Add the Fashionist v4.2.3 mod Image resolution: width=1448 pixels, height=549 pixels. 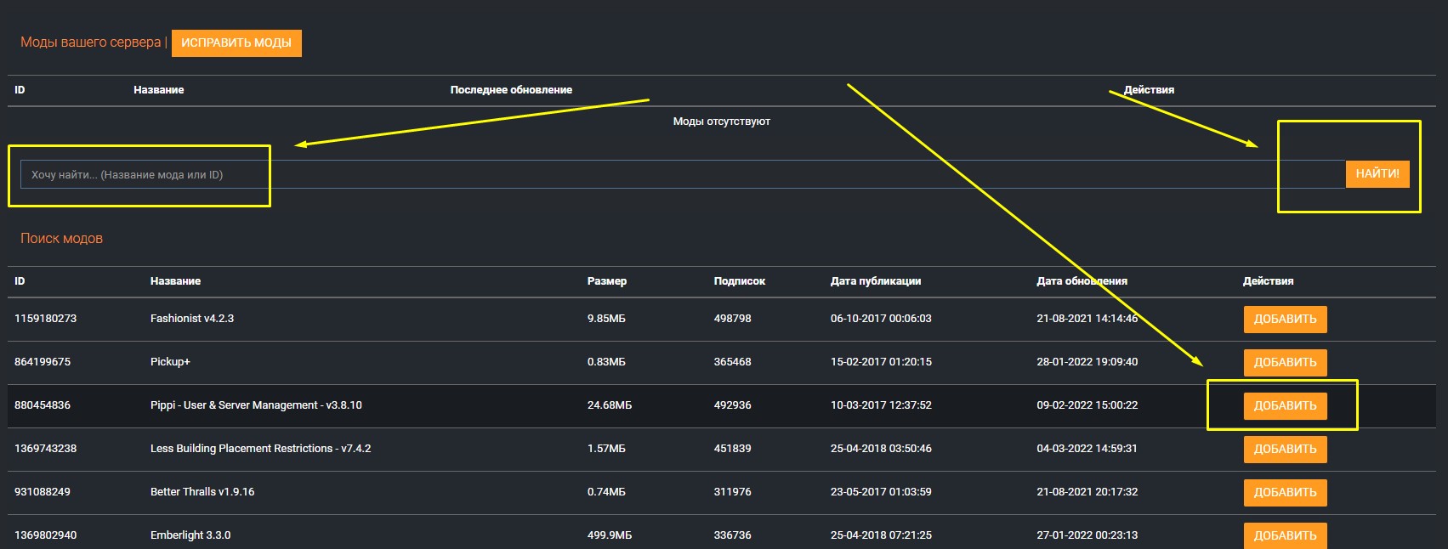click(1284, 320)
